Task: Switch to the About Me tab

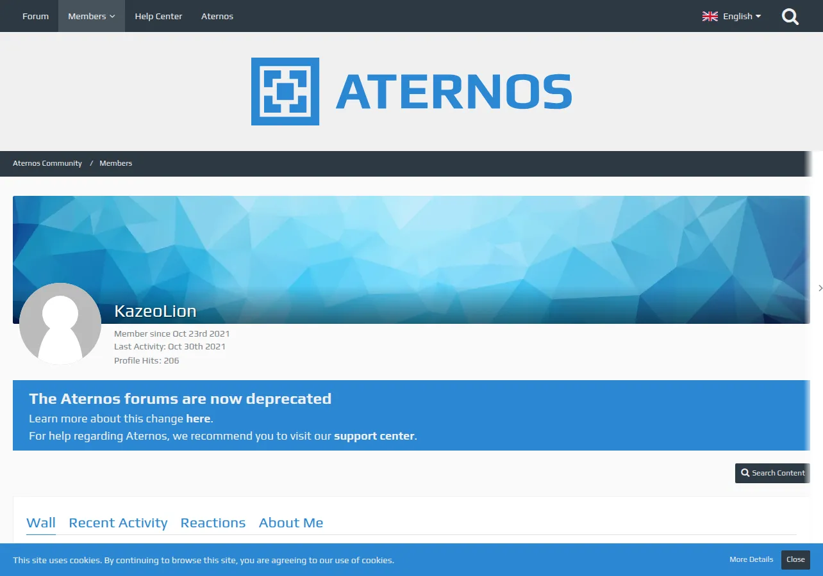Action: [291, 523]
